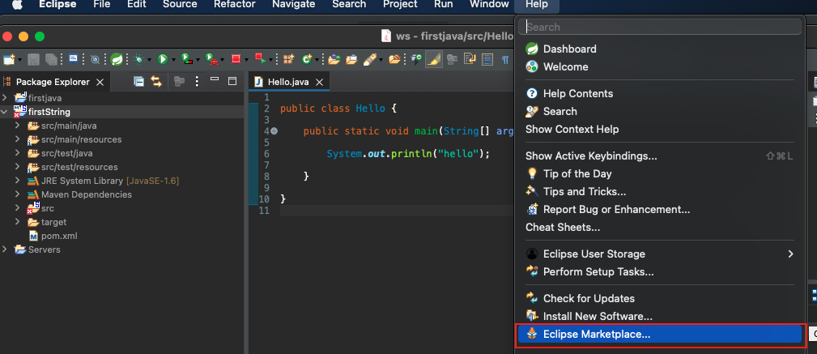
Task: Click the New Java Package icon
Action: pos(288,59)
